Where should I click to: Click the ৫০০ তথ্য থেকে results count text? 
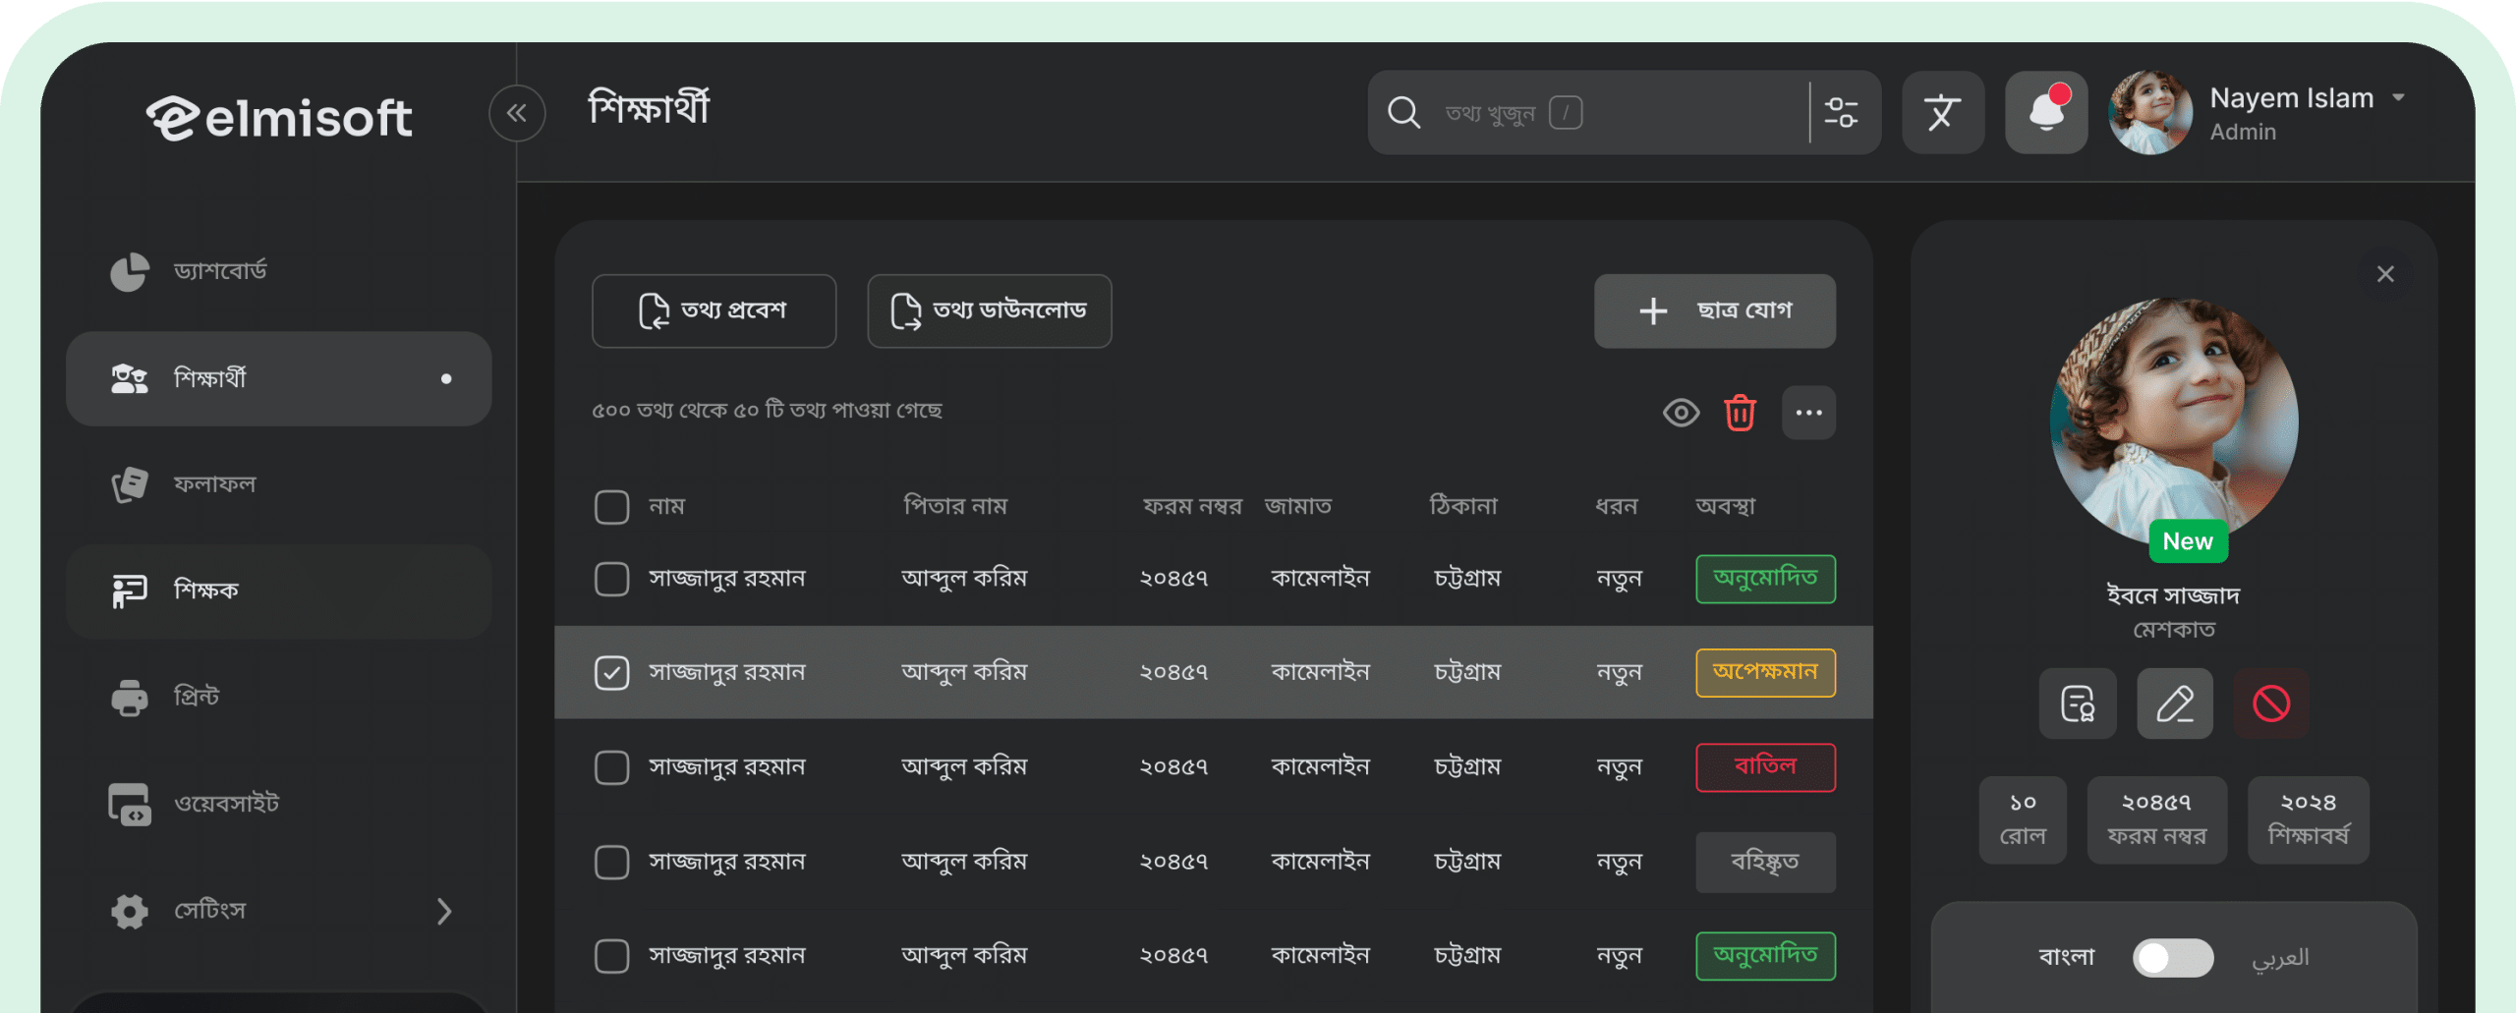(x=767, y=410)
